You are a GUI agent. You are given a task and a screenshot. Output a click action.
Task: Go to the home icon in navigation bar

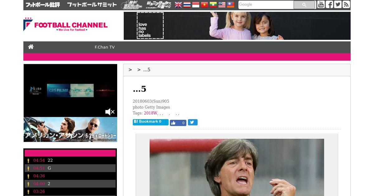point(31,47)
